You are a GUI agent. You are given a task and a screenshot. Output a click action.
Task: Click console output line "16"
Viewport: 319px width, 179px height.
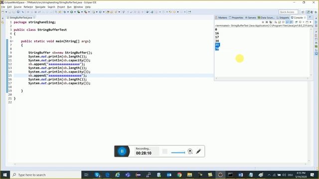[217, 33]
